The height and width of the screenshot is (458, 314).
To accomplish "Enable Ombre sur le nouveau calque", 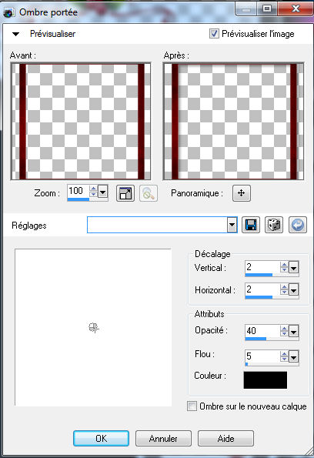I will tap(192, 406).
